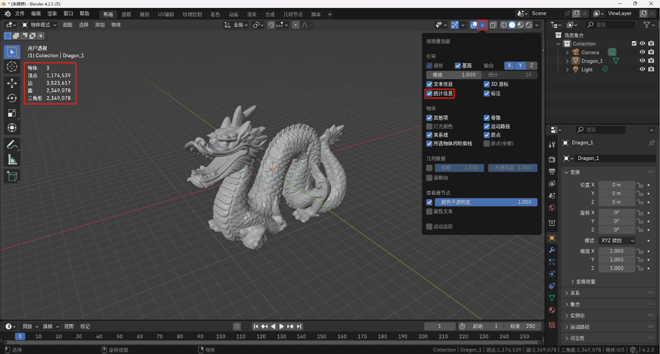
Task: Open the 渲染 menu in menu bar
Action: pos(52,14)
